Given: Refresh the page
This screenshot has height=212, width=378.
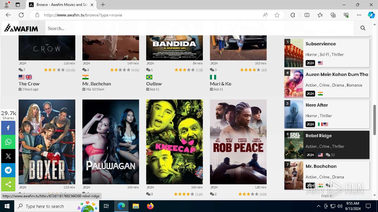Looking at the screenshot, I should (x=21, y=15).
